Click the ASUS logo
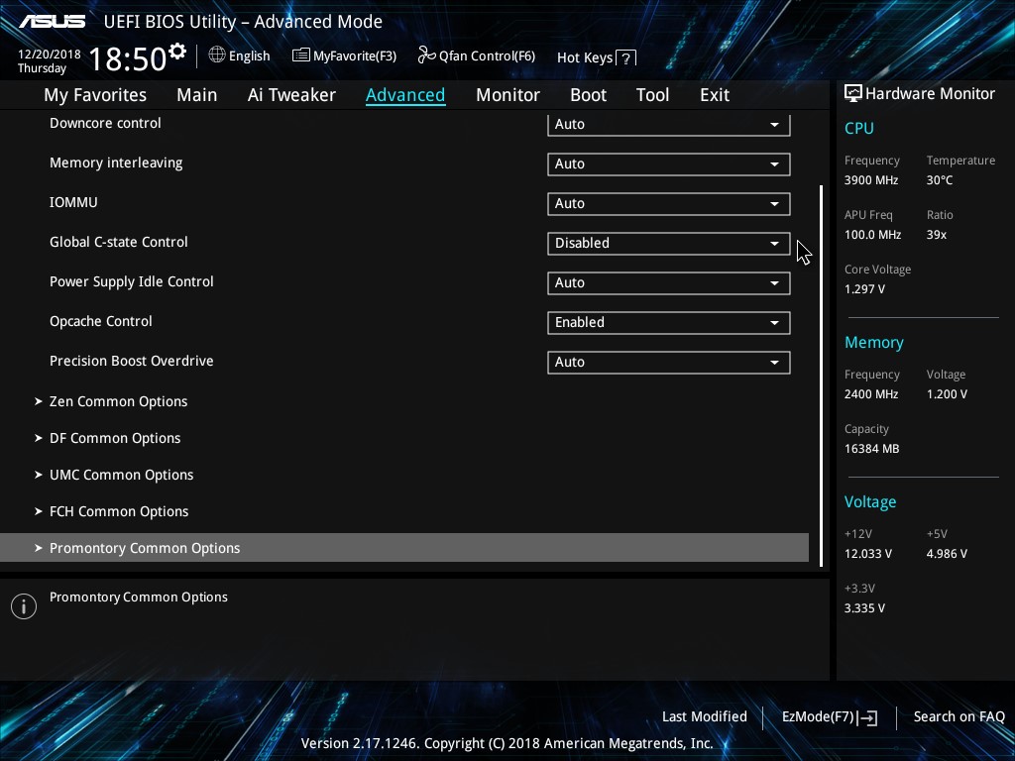Image resolution: width=1015 pixels, height=761 pixels. (52, 22)
